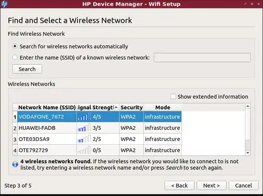Viewport: 263px width, 196px height.
Task: Click the Search button
Action: (27, 69)
